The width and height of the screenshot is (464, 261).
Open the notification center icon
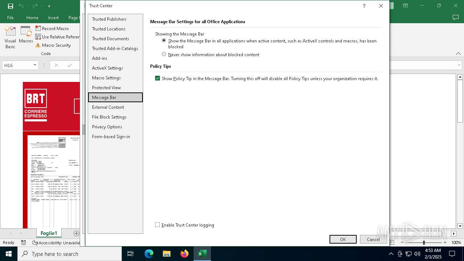(x=452, y=254)
